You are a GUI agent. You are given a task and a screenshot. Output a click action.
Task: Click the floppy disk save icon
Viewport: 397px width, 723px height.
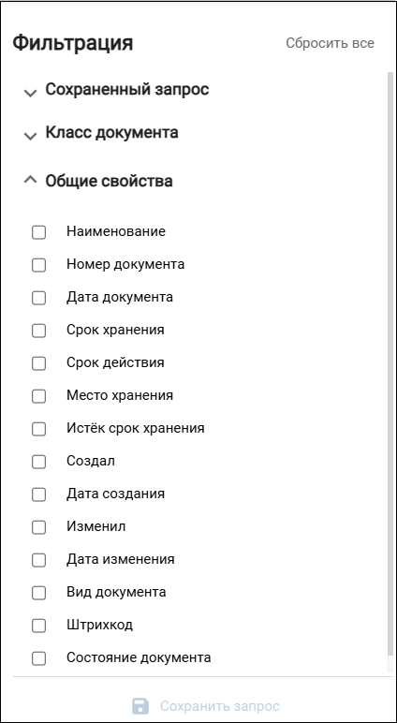click(x=140, y=706)
